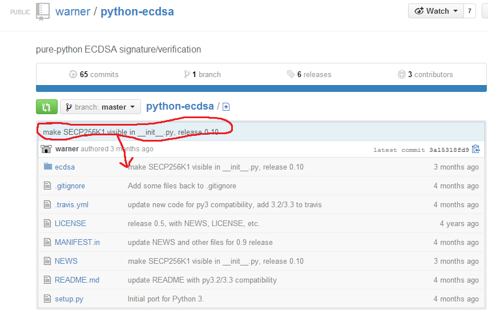Open the warner user profile link
The width and height of the screenshot is (488, 314).
(x=73, y=11)
